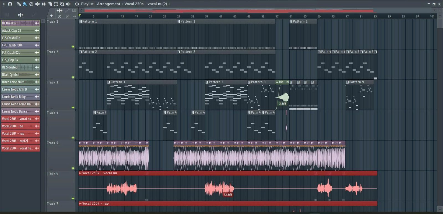Image resolution: width=443 pixels, height=214 pixels.
Task: Open the first Pattern 1 clip menu on Track 1
Action: 81,22
